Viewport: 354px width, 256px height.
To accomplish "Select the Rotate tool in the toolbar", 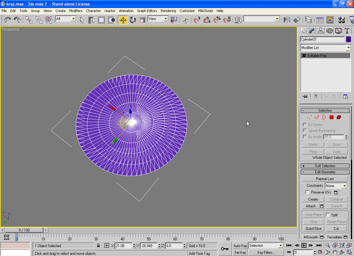I will point(133,20).
